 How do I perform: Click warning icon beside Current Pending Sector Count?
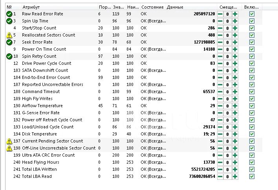pos(9,141)
